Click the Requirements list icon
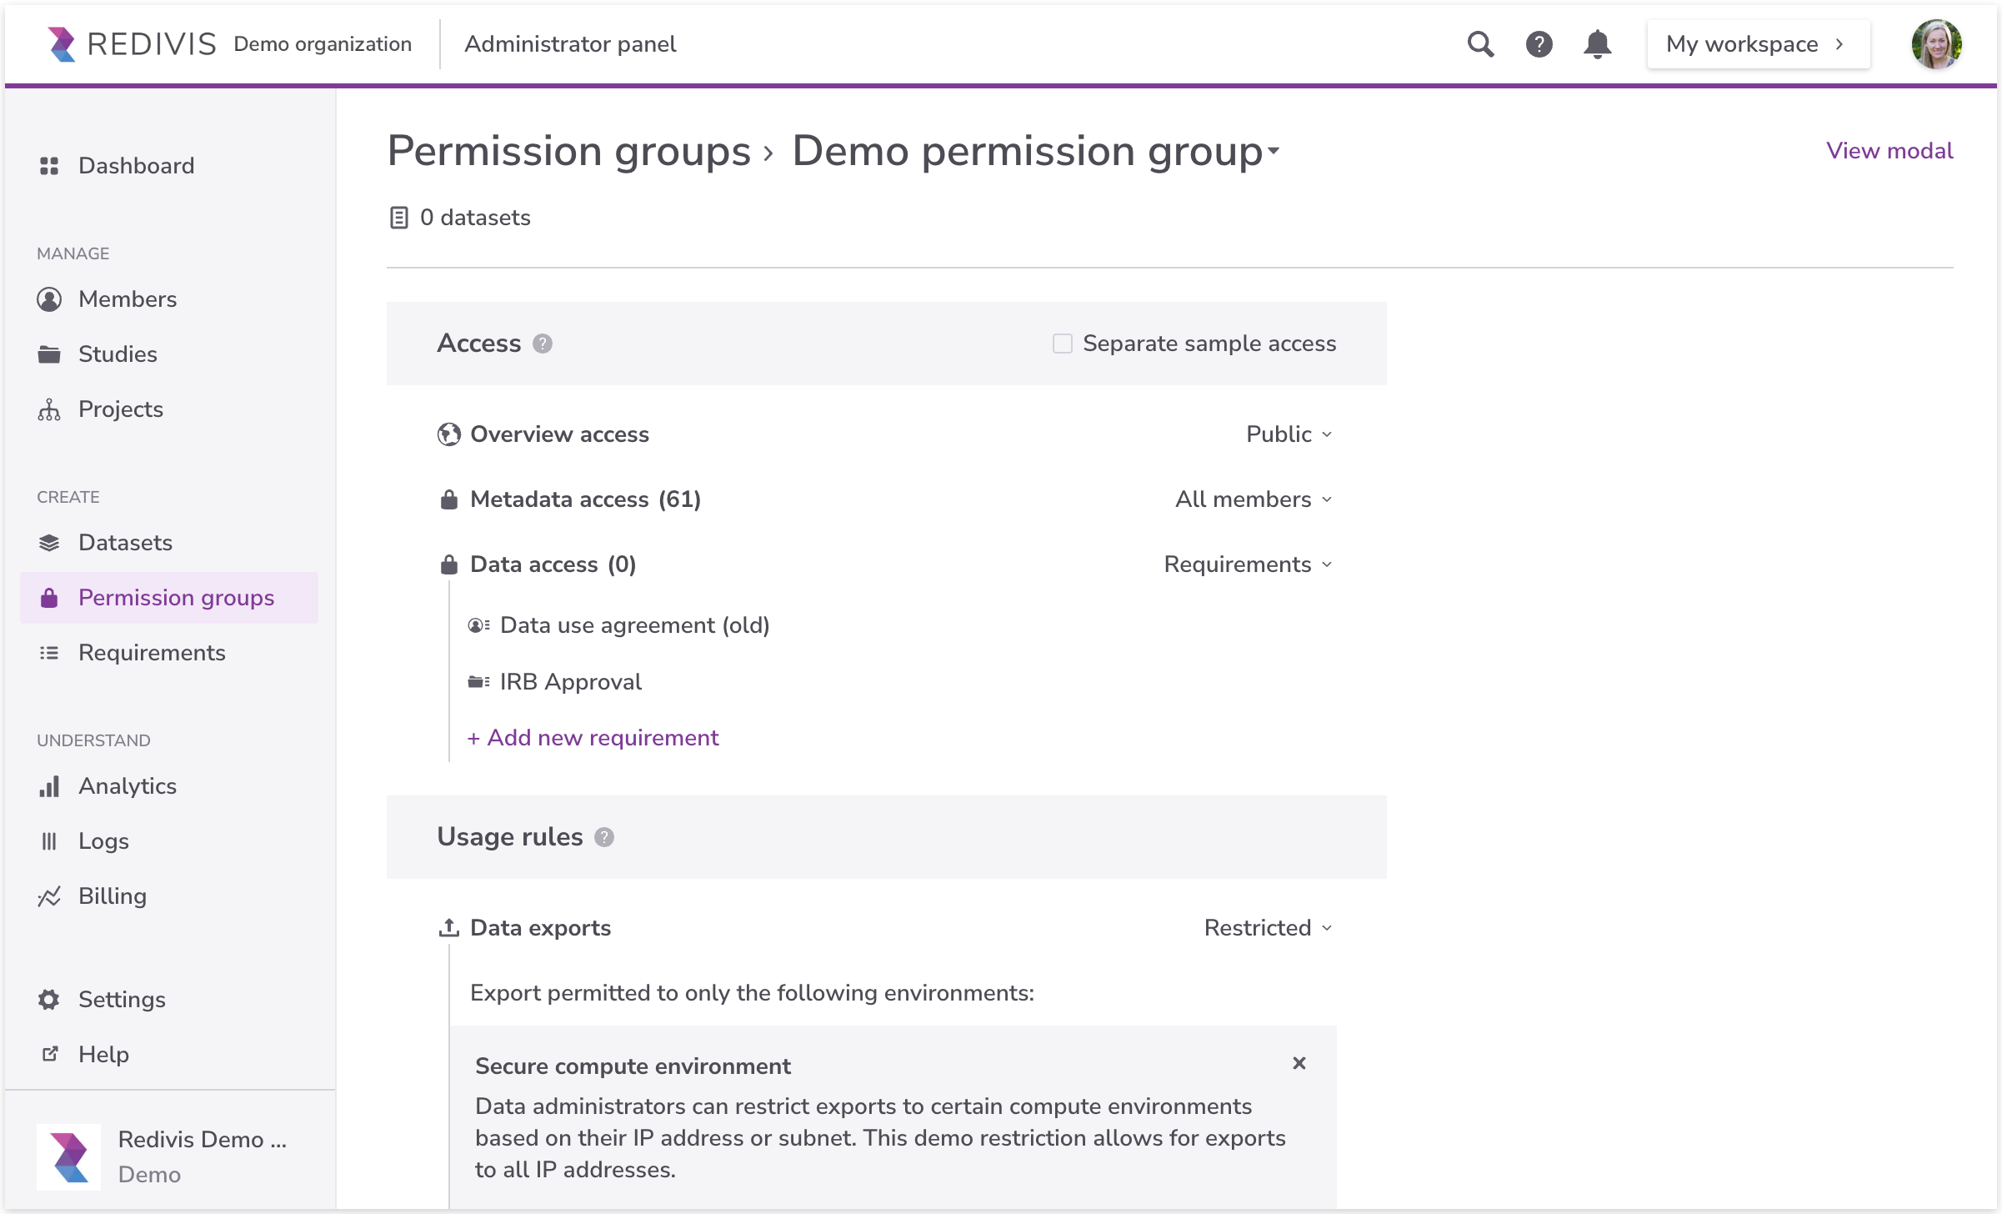Image resolution: width=2002 pixels, height=1214 pixels. point(49,653)
